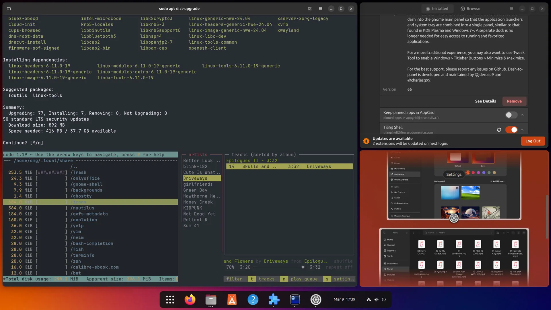551x310 pixels.
Task: Select the /ghostty row in ncdu
Action: 90,196
